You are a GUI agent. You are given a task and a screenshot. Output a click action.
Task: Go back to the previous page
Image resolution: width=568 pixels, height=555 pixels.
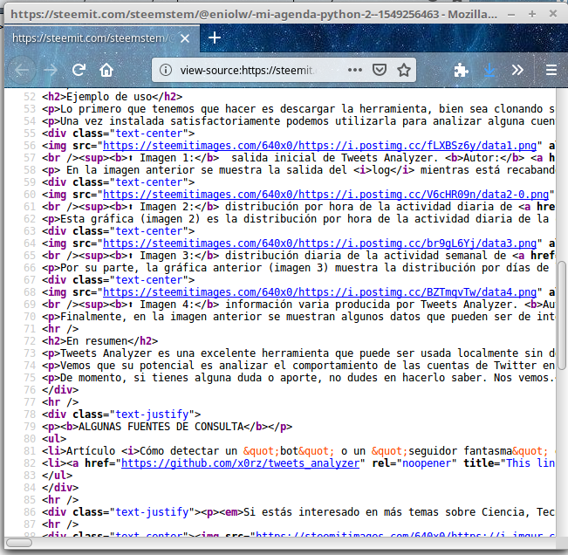pyautogui.click(x=22, y=70)
